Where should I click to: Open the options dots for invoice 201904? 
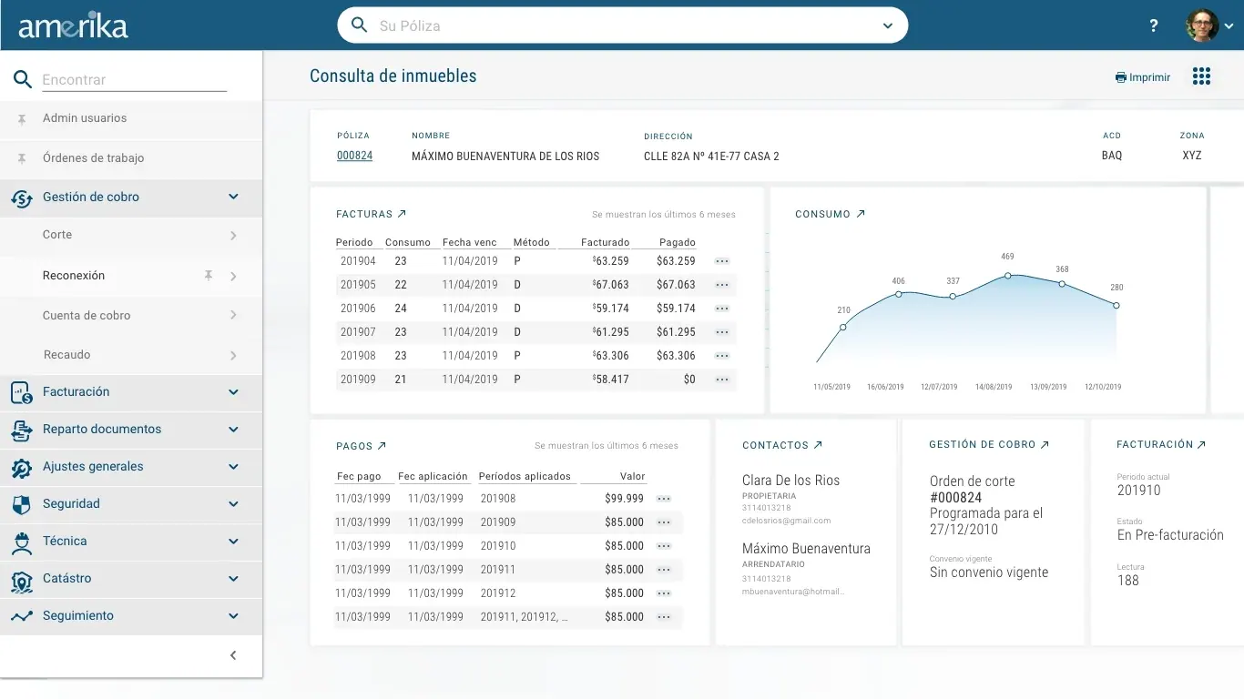click(x=722, y=261)
